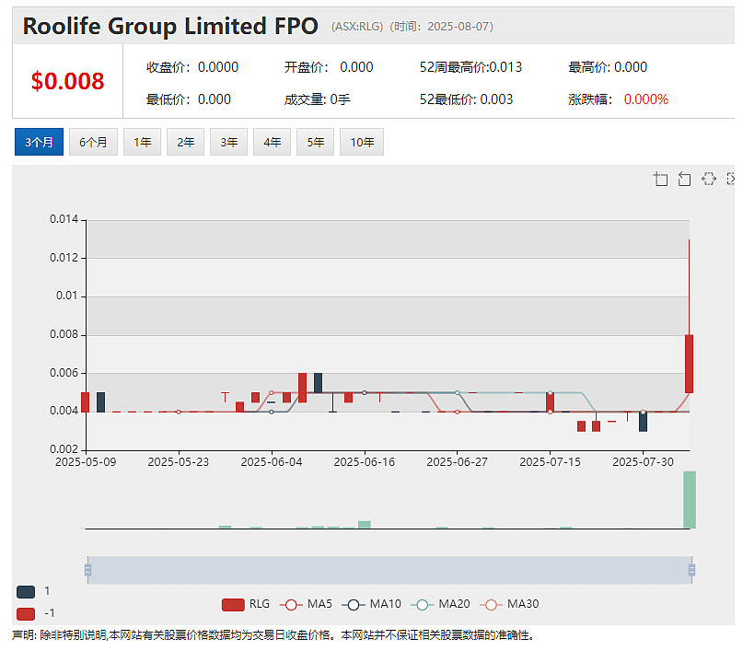Click the 52周最高价:0.013 text
The height and width of the screenshot is (651, 743).
pos(471,67)
